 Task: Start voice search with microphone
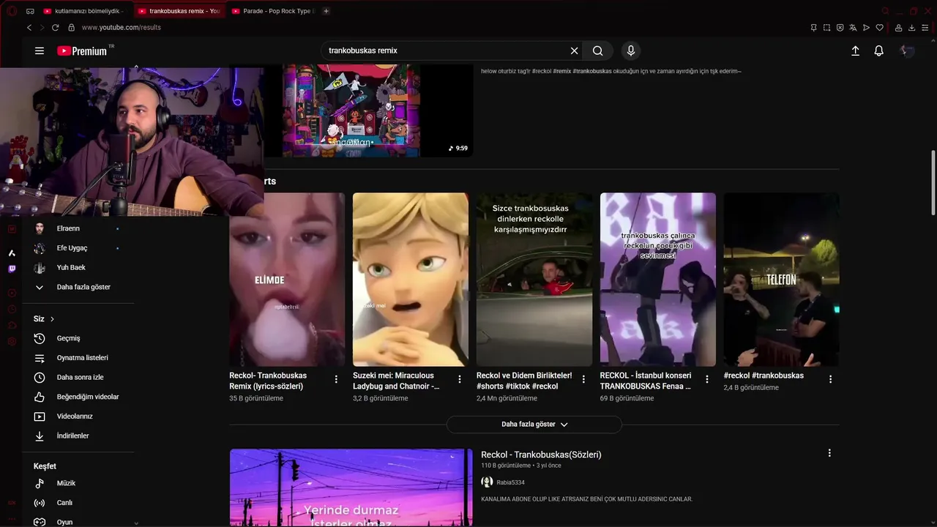pos(631,51)
